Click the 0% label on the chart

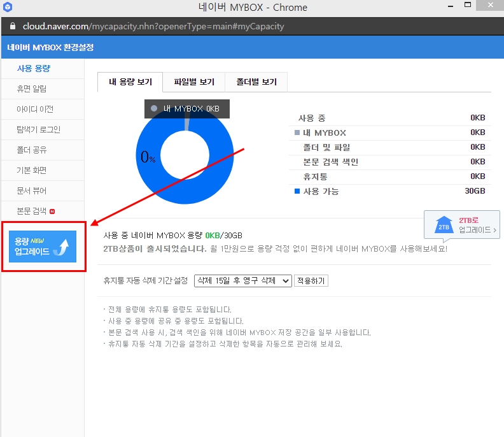(148, 157)
